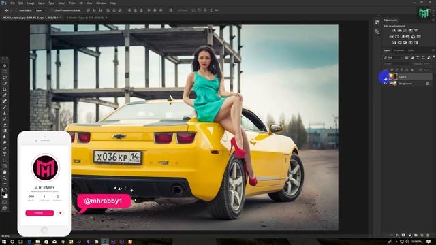Open the History panel icon
The image size is (436, 245).
coord(377,22)
